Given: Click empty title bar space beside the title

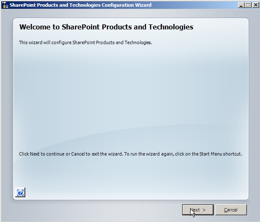Looking at the screenshot, I should click(194, 5).
